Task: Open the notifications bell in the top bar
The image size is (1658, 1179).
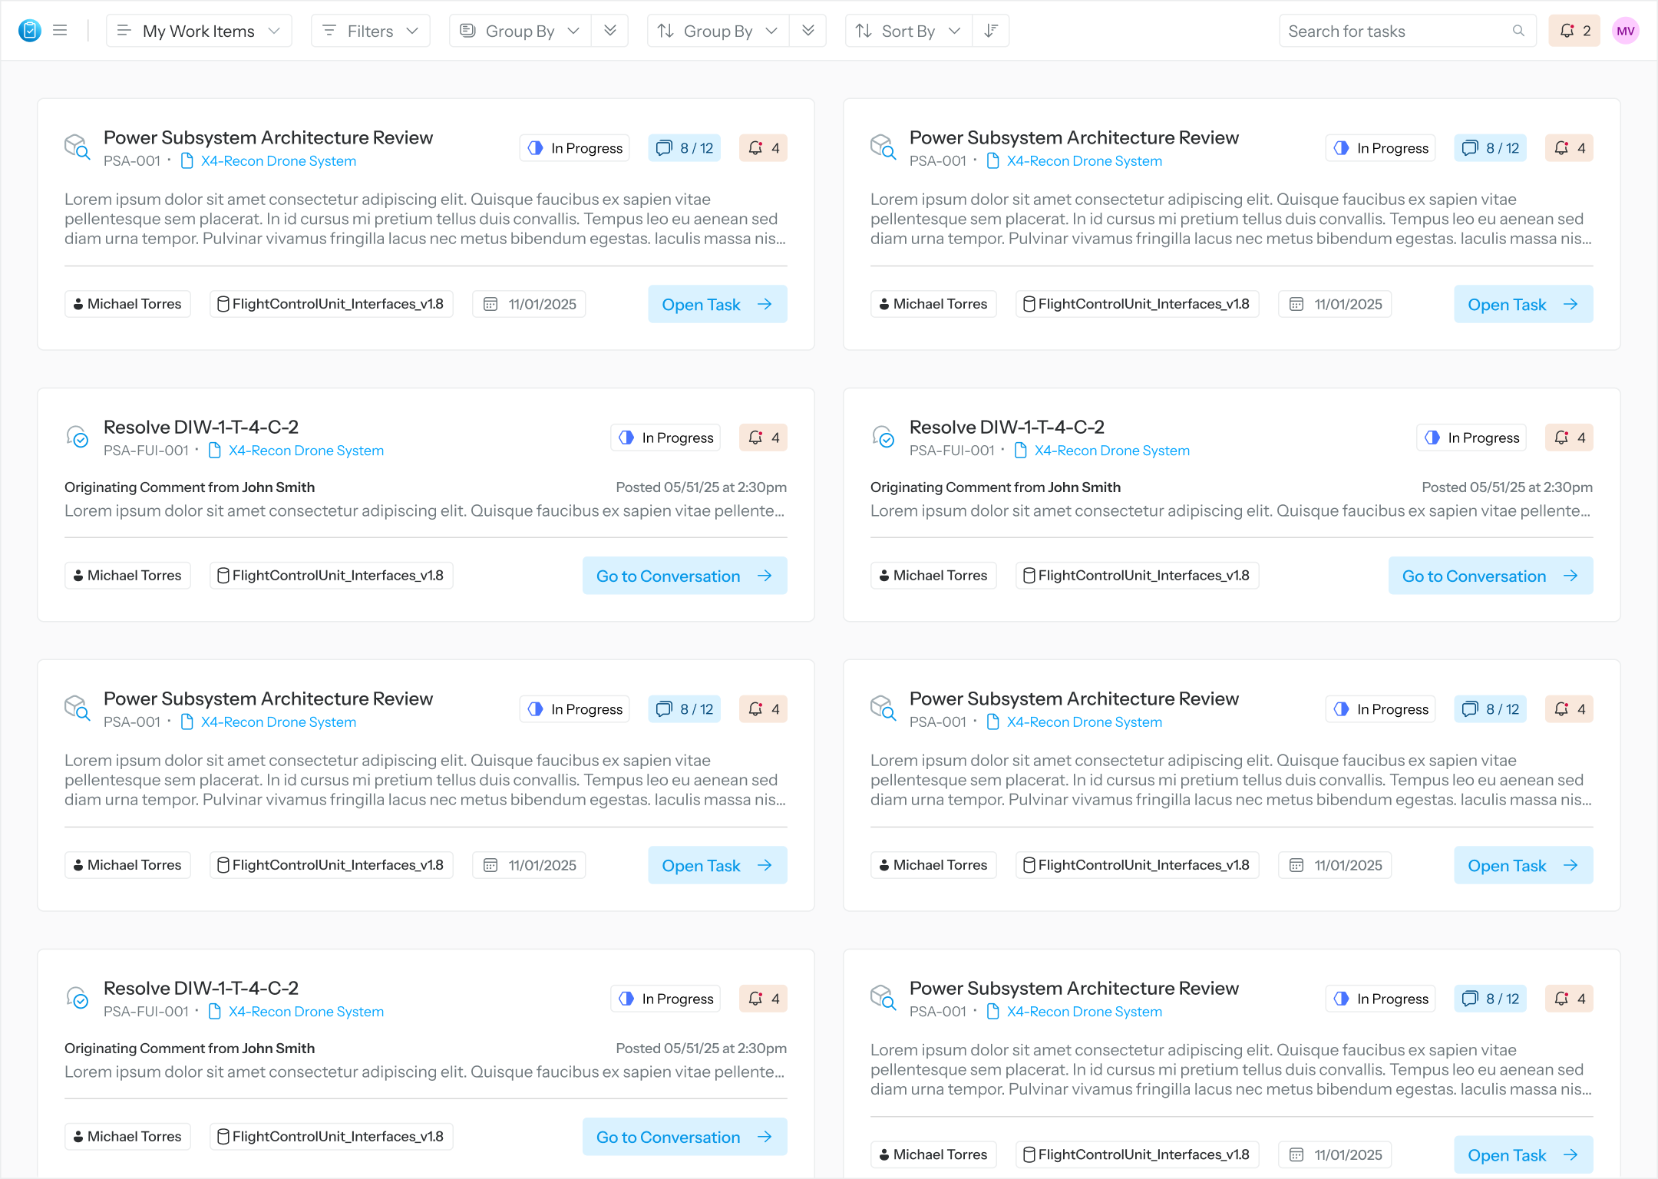Action: (1574, 31)
